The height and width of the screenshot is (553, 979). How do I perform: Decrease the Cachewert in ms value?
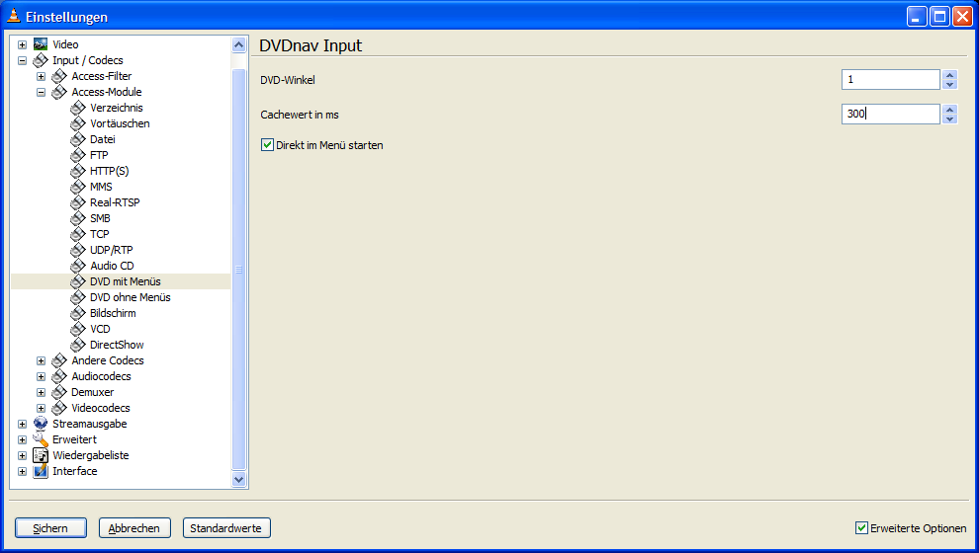click(x=949, y=118)
